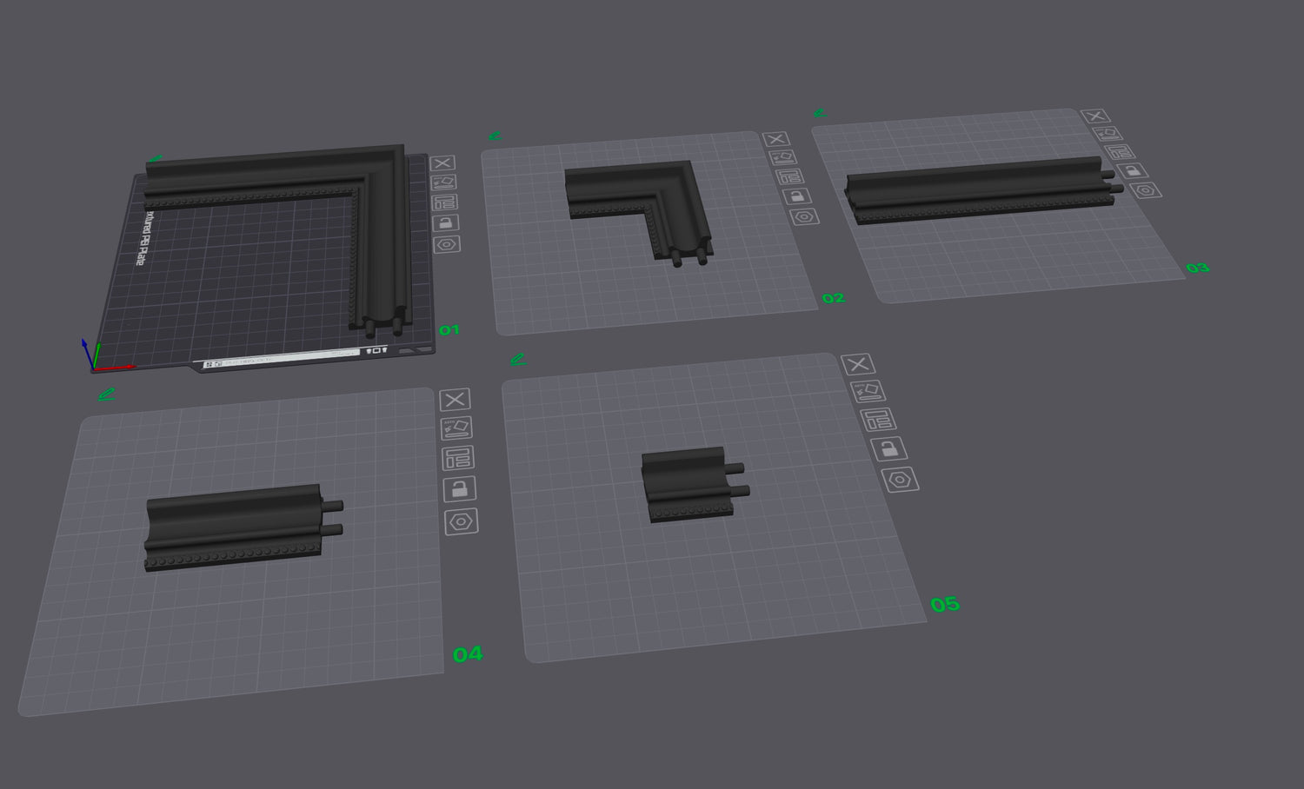The height and width of the screenshot is (789, 1304).
Task: Select the small straight piece on plate 05
Action: 687,485
